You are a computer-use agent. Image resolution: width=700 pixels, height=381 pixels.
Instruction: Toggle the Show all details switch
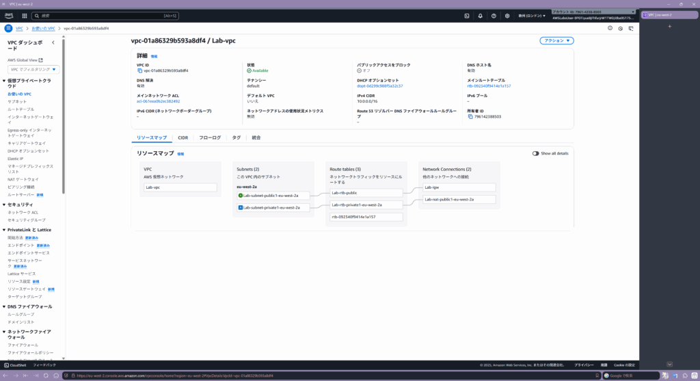click(x=536, y=153)
